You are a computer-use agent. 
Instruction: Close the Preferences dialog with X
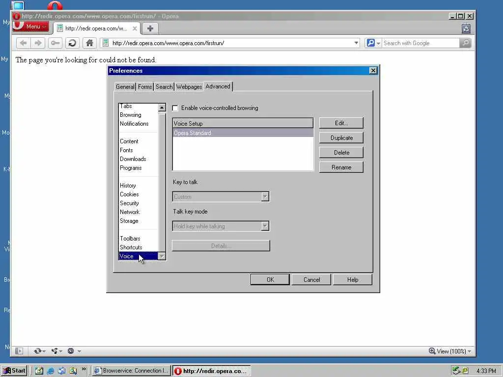(x=373, y=71)
